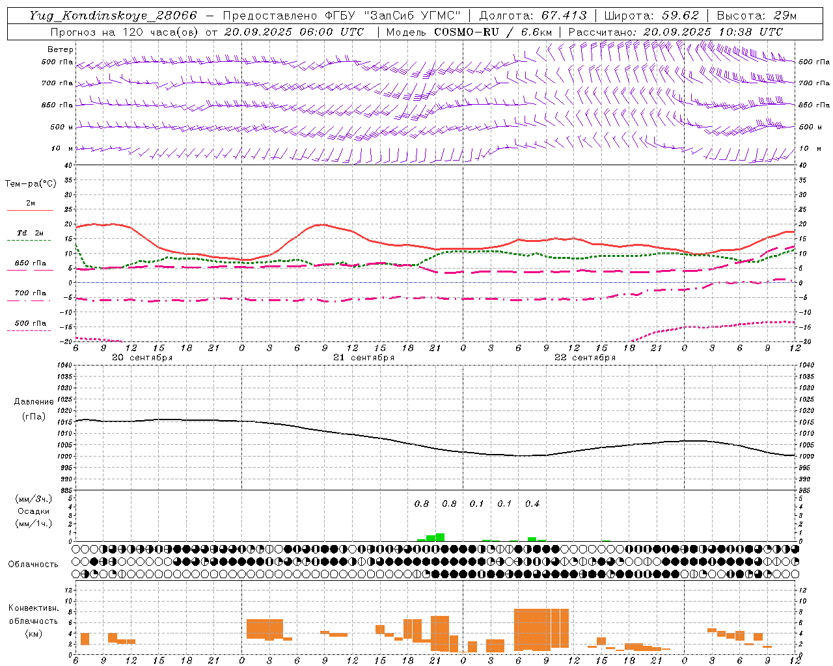Viewport: 833px width, 666px height.
Task: Click the Осадки panel label
Action: pos(34,511)
